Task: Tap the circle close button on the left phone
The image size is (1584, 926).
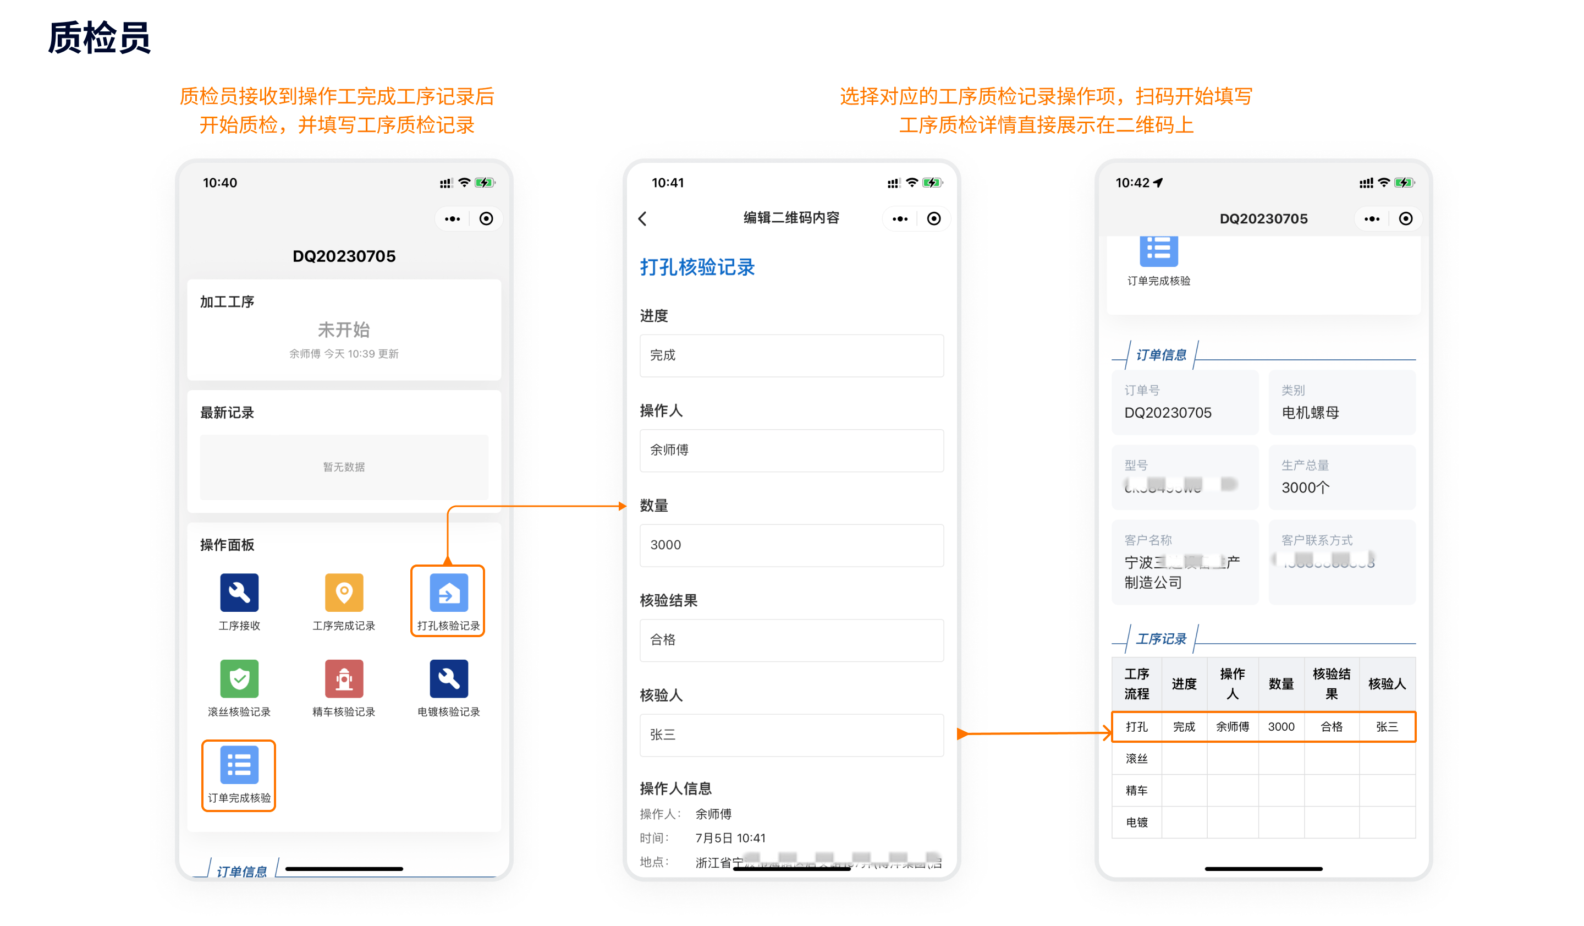Action: 486,219
